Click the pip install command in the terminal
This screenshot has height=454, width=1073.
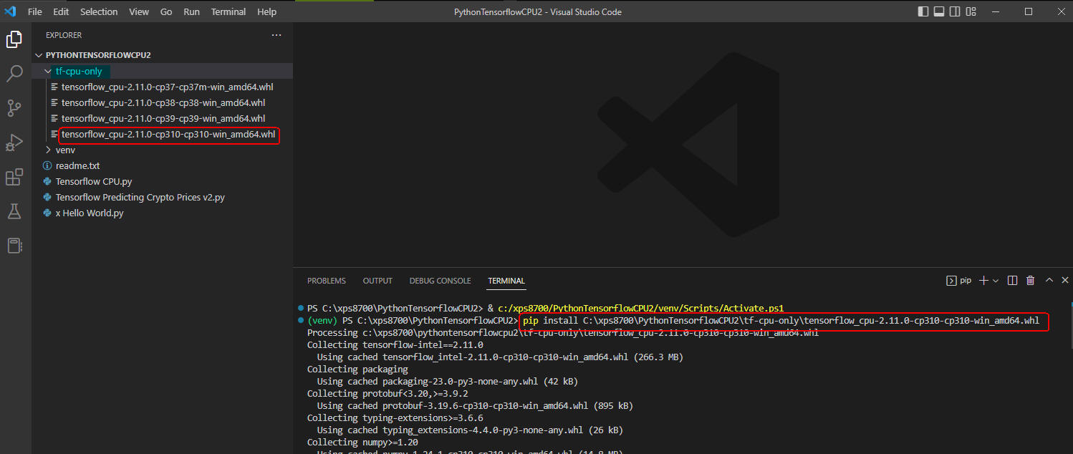[x=781, y=321]
